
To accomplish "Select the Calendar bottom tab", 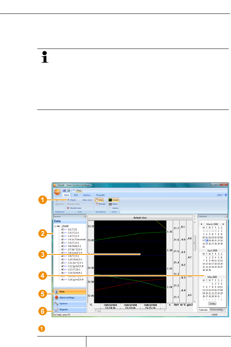I will (x=203, y=310).
